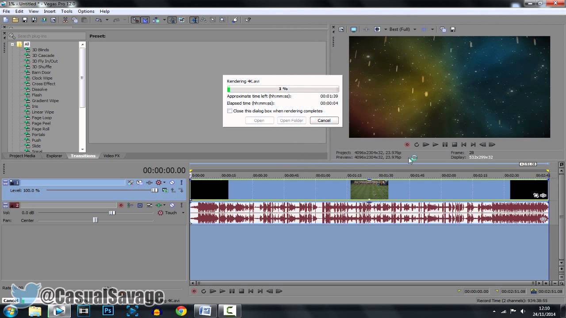Toggle Solo on video track 1
The height and width of the screenshot is (318, 566).
181,182
